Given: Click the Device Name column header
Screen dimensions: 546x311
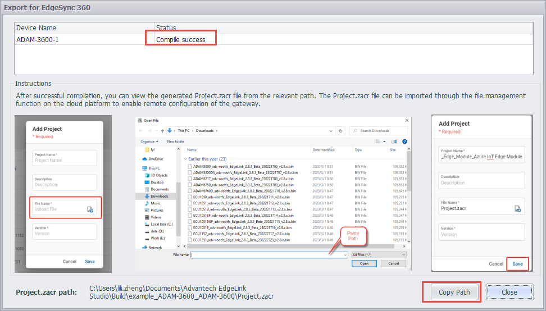Looking at the screenshot, I should tap(84, 28).
